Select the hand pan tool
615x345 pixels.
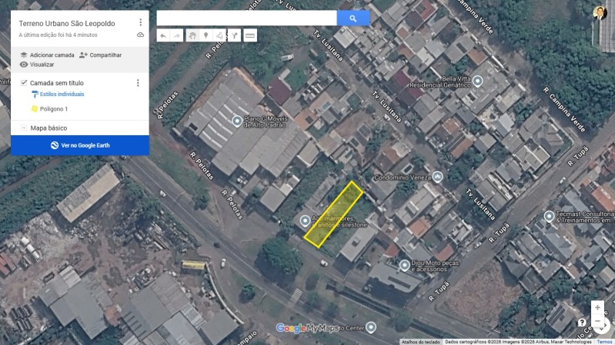click(192, 35)
